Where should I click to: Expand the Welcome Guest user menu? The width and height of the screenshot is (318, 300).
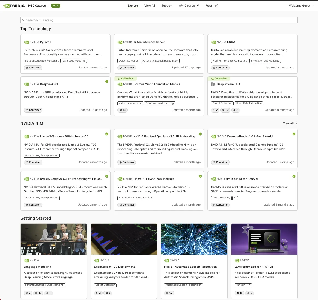click(301, 6)
